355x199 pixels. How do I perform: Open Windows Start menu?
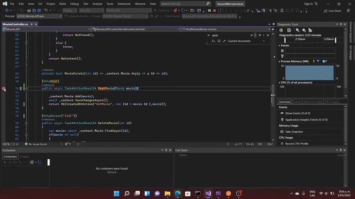point(116,193)
